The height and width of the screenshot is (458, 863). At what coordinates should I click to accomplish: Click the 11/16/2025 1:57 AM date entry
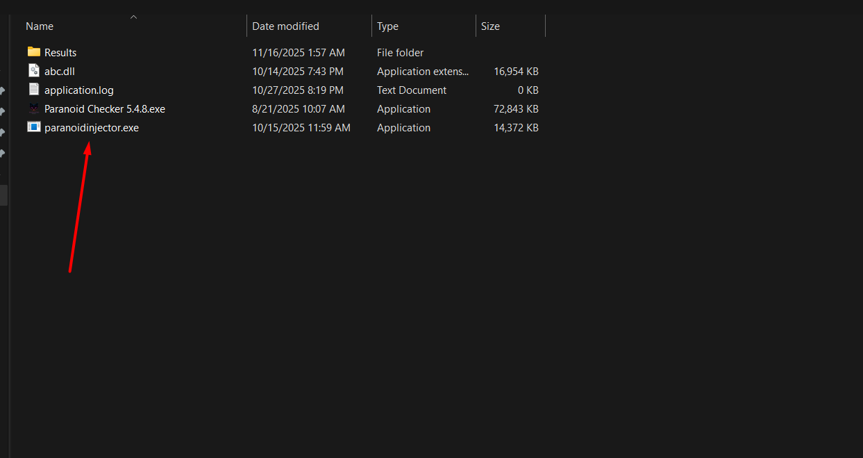pyautogui.click(x=298, y=53)
